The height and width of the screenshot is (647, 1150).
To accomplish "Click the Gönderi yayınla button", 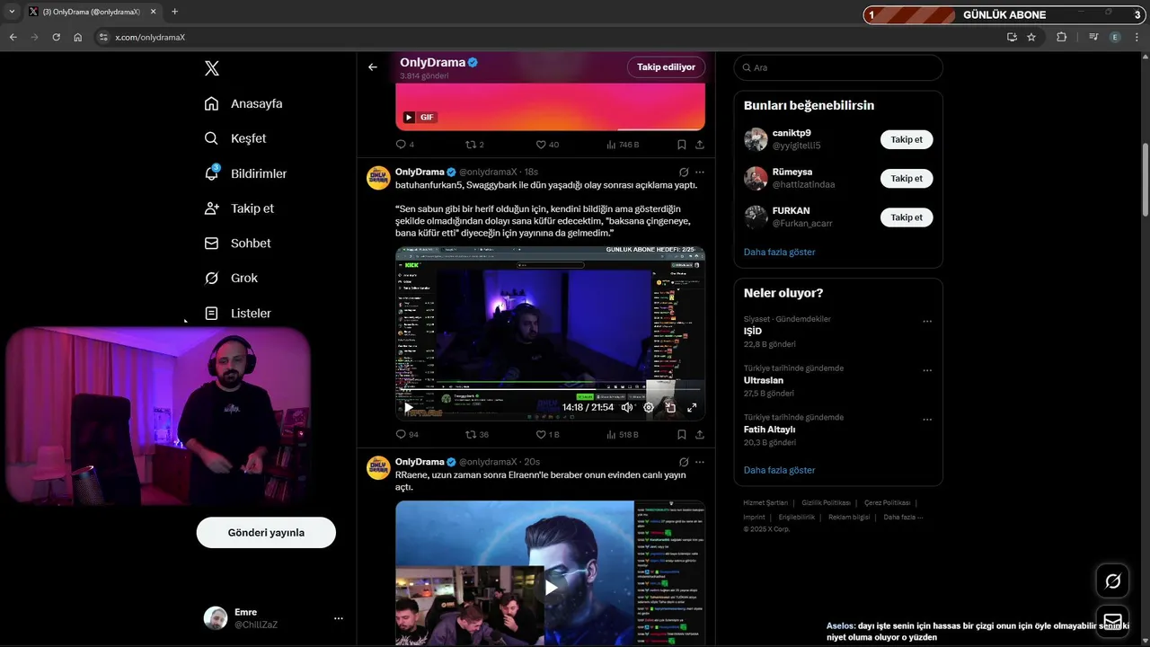I will click(266, 532).
